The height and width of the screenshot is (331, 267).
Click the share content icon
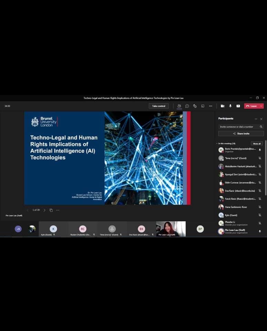point(238,106)
